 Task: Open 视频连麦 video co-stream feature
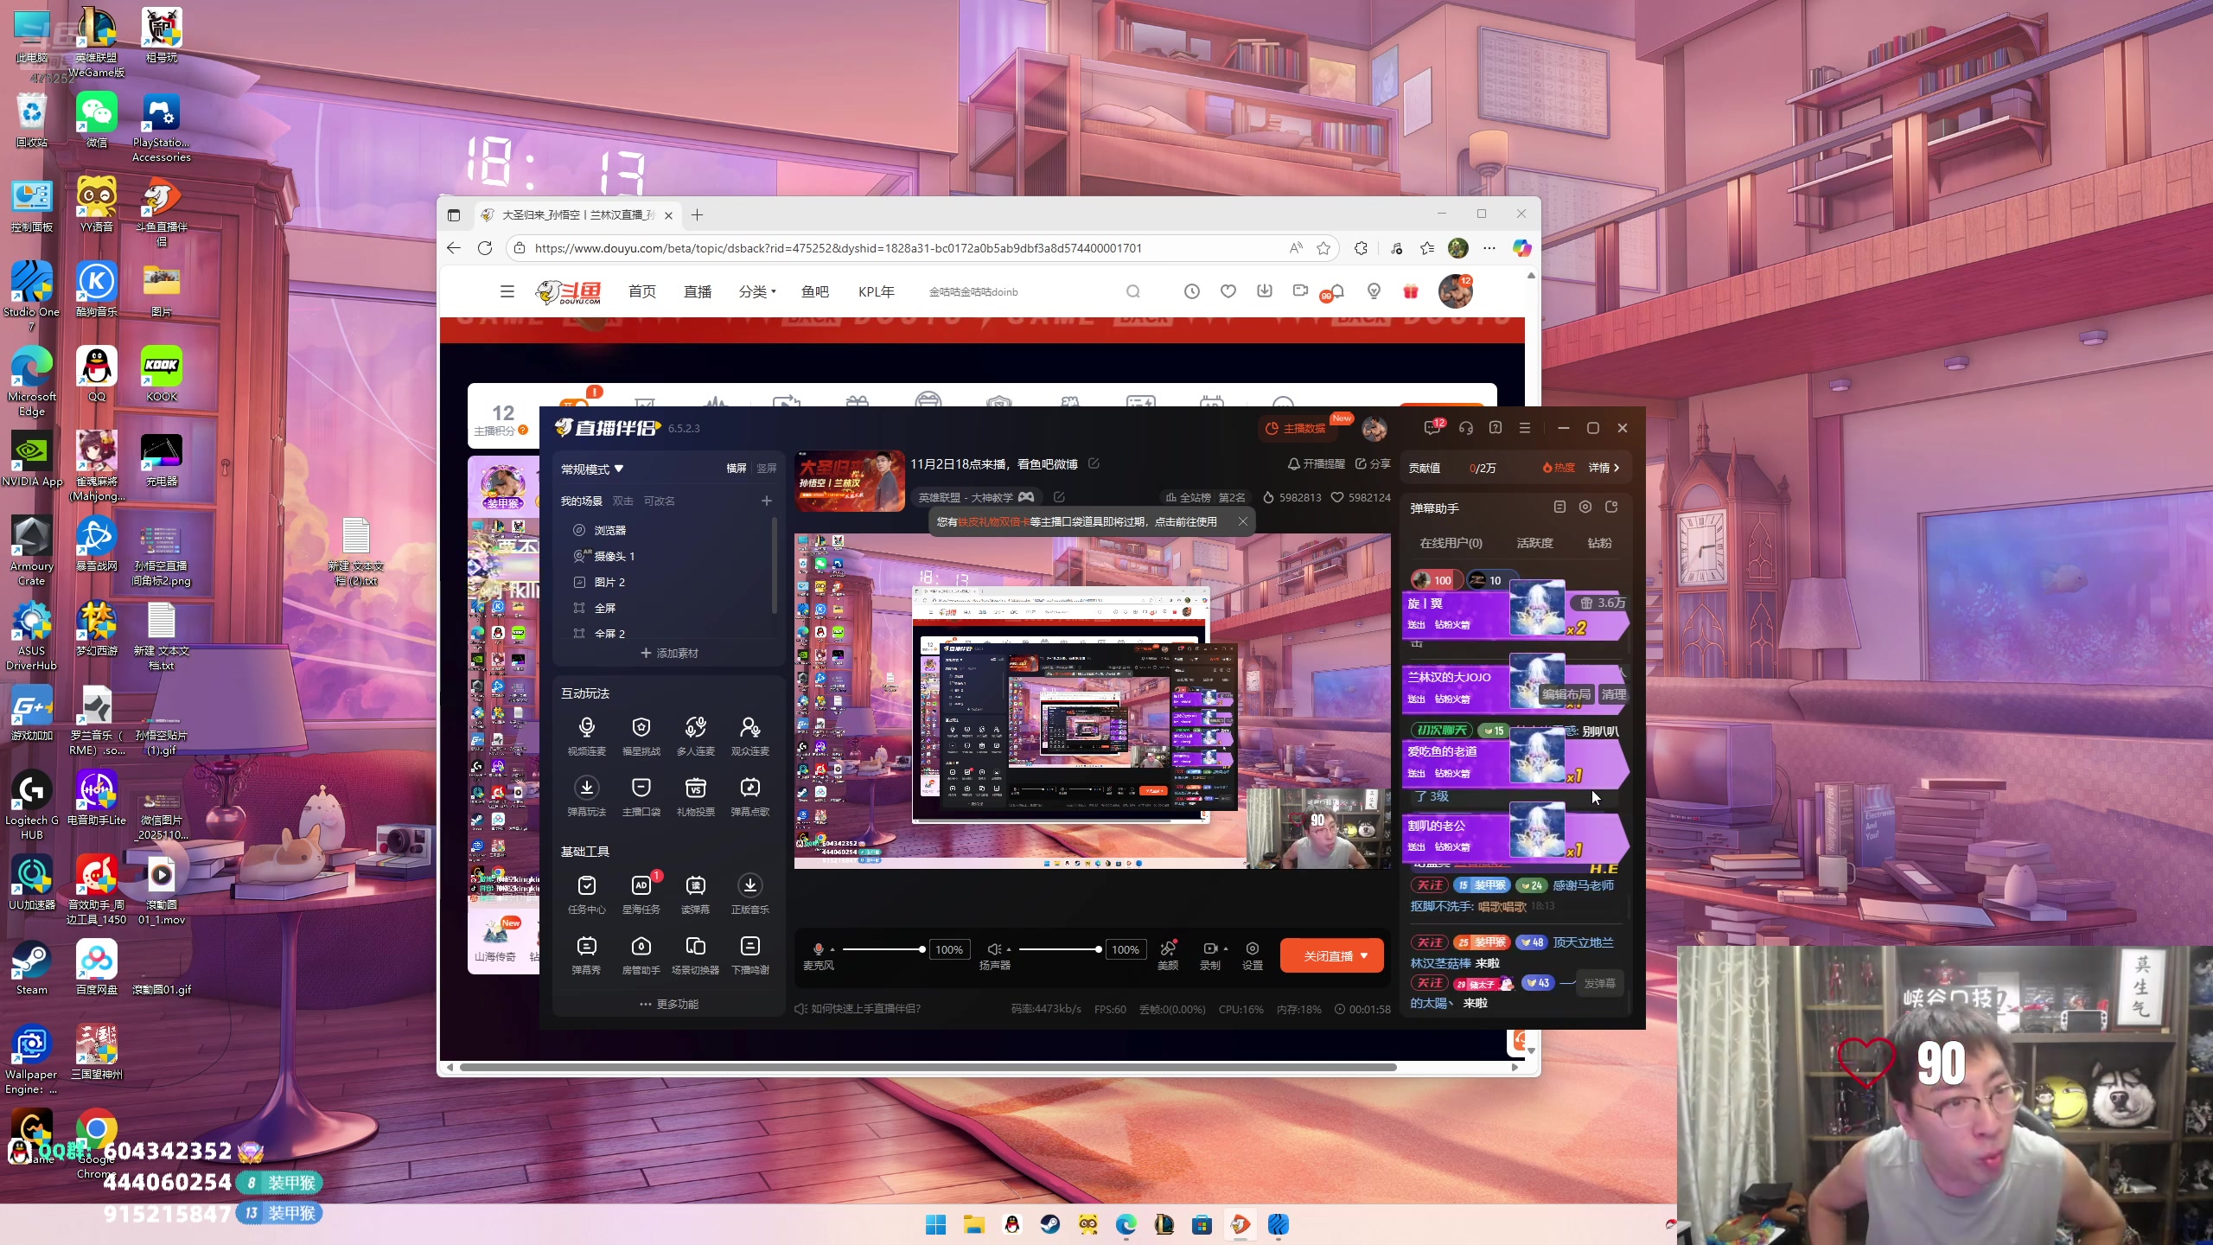[586, 728]
